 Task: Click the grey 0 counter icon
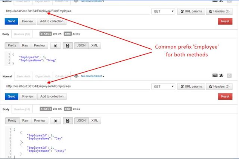pos(229,75)
